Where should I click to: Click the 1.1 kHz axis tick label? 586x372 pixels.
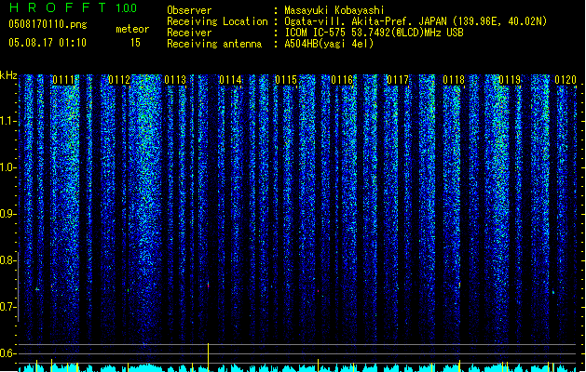tap(7, 121)
